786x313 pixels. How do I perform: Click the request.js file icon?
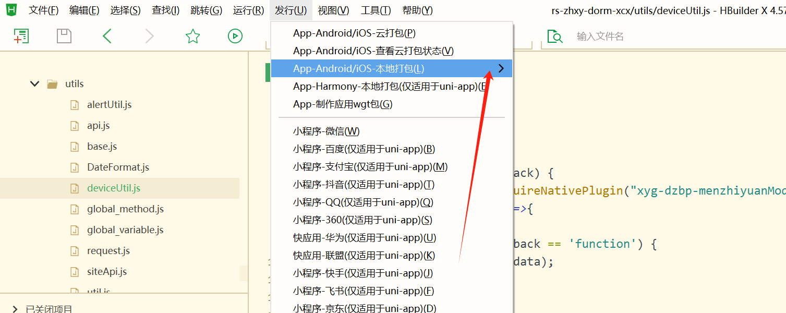pos(75,251)
